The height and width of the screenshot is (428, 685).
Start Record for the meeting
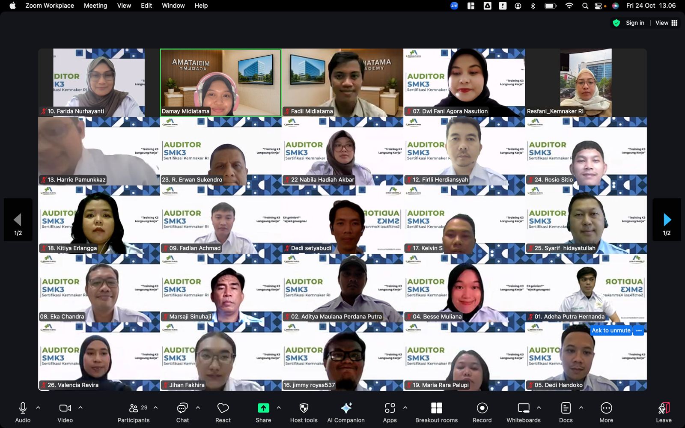[x=482, y=412]
